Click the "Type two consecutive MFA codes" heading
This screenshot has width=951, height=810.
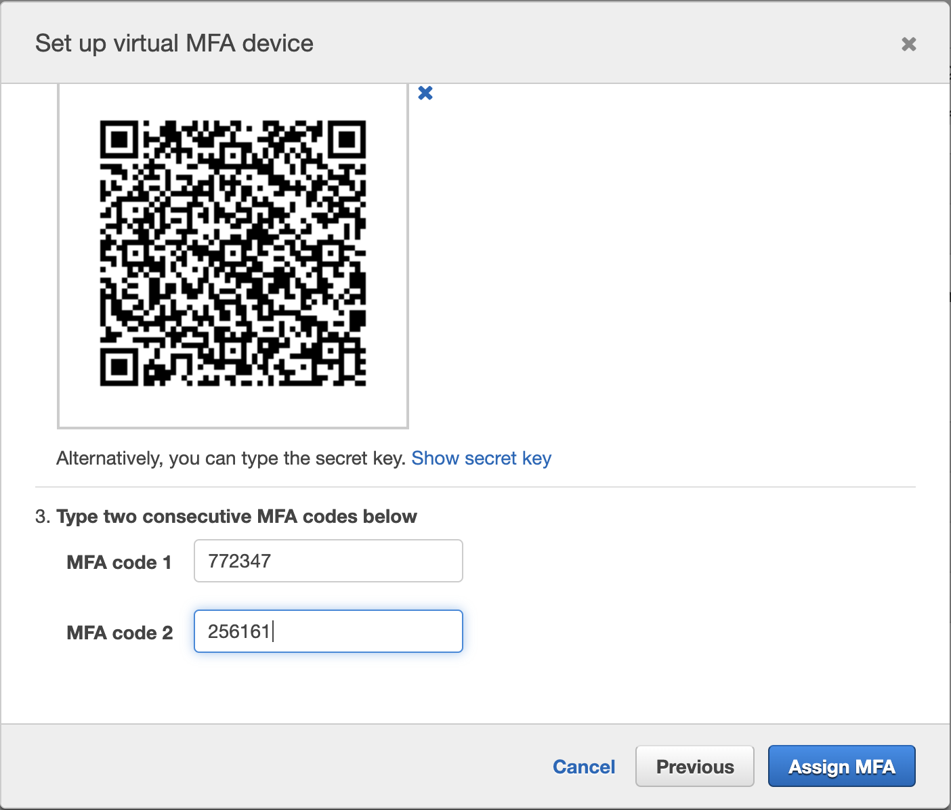pyautogui.click(x=236, y=517)
